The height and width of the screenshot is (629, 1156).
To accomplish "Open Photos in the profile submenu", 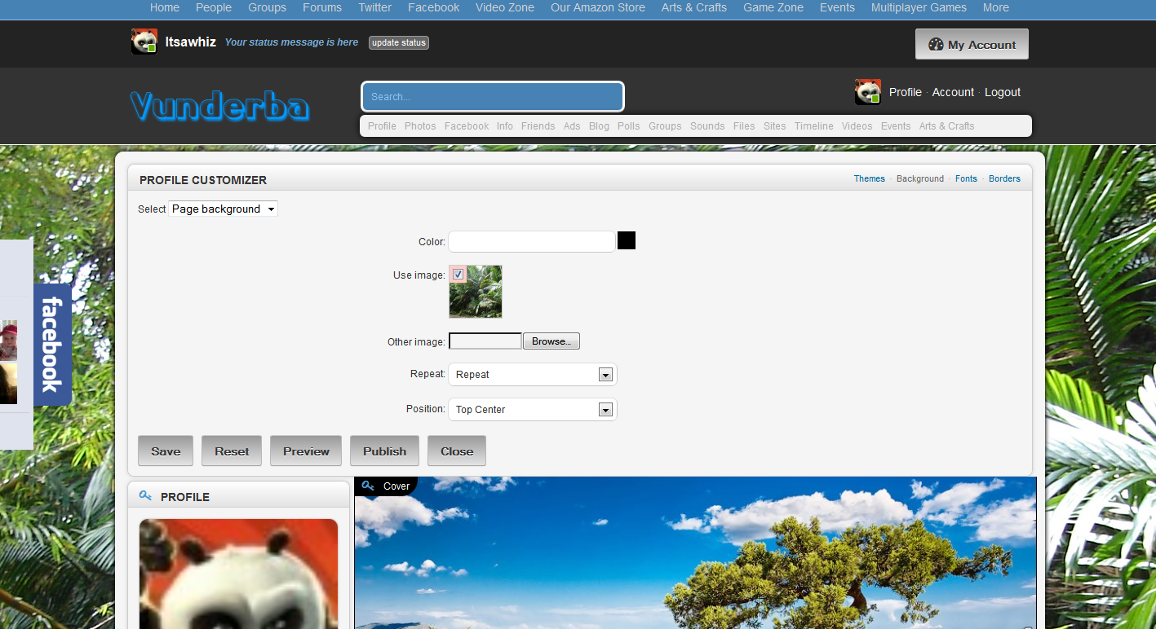I will [420, 126].
